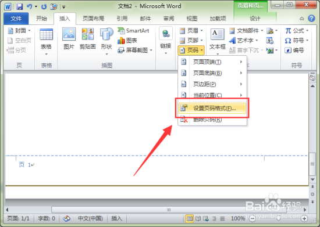320x227 pixels.
Task: Customize quick access toolbar dropdown arrow
Action: click(63, 7)
